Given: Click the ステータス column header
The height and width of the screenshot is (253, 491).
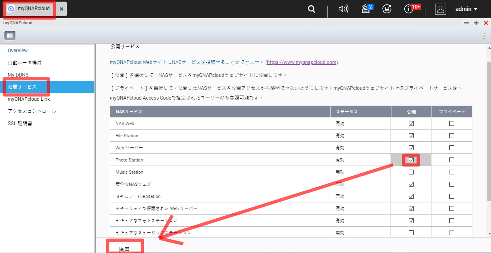Looking at the screenshot, I should point(361,111).
